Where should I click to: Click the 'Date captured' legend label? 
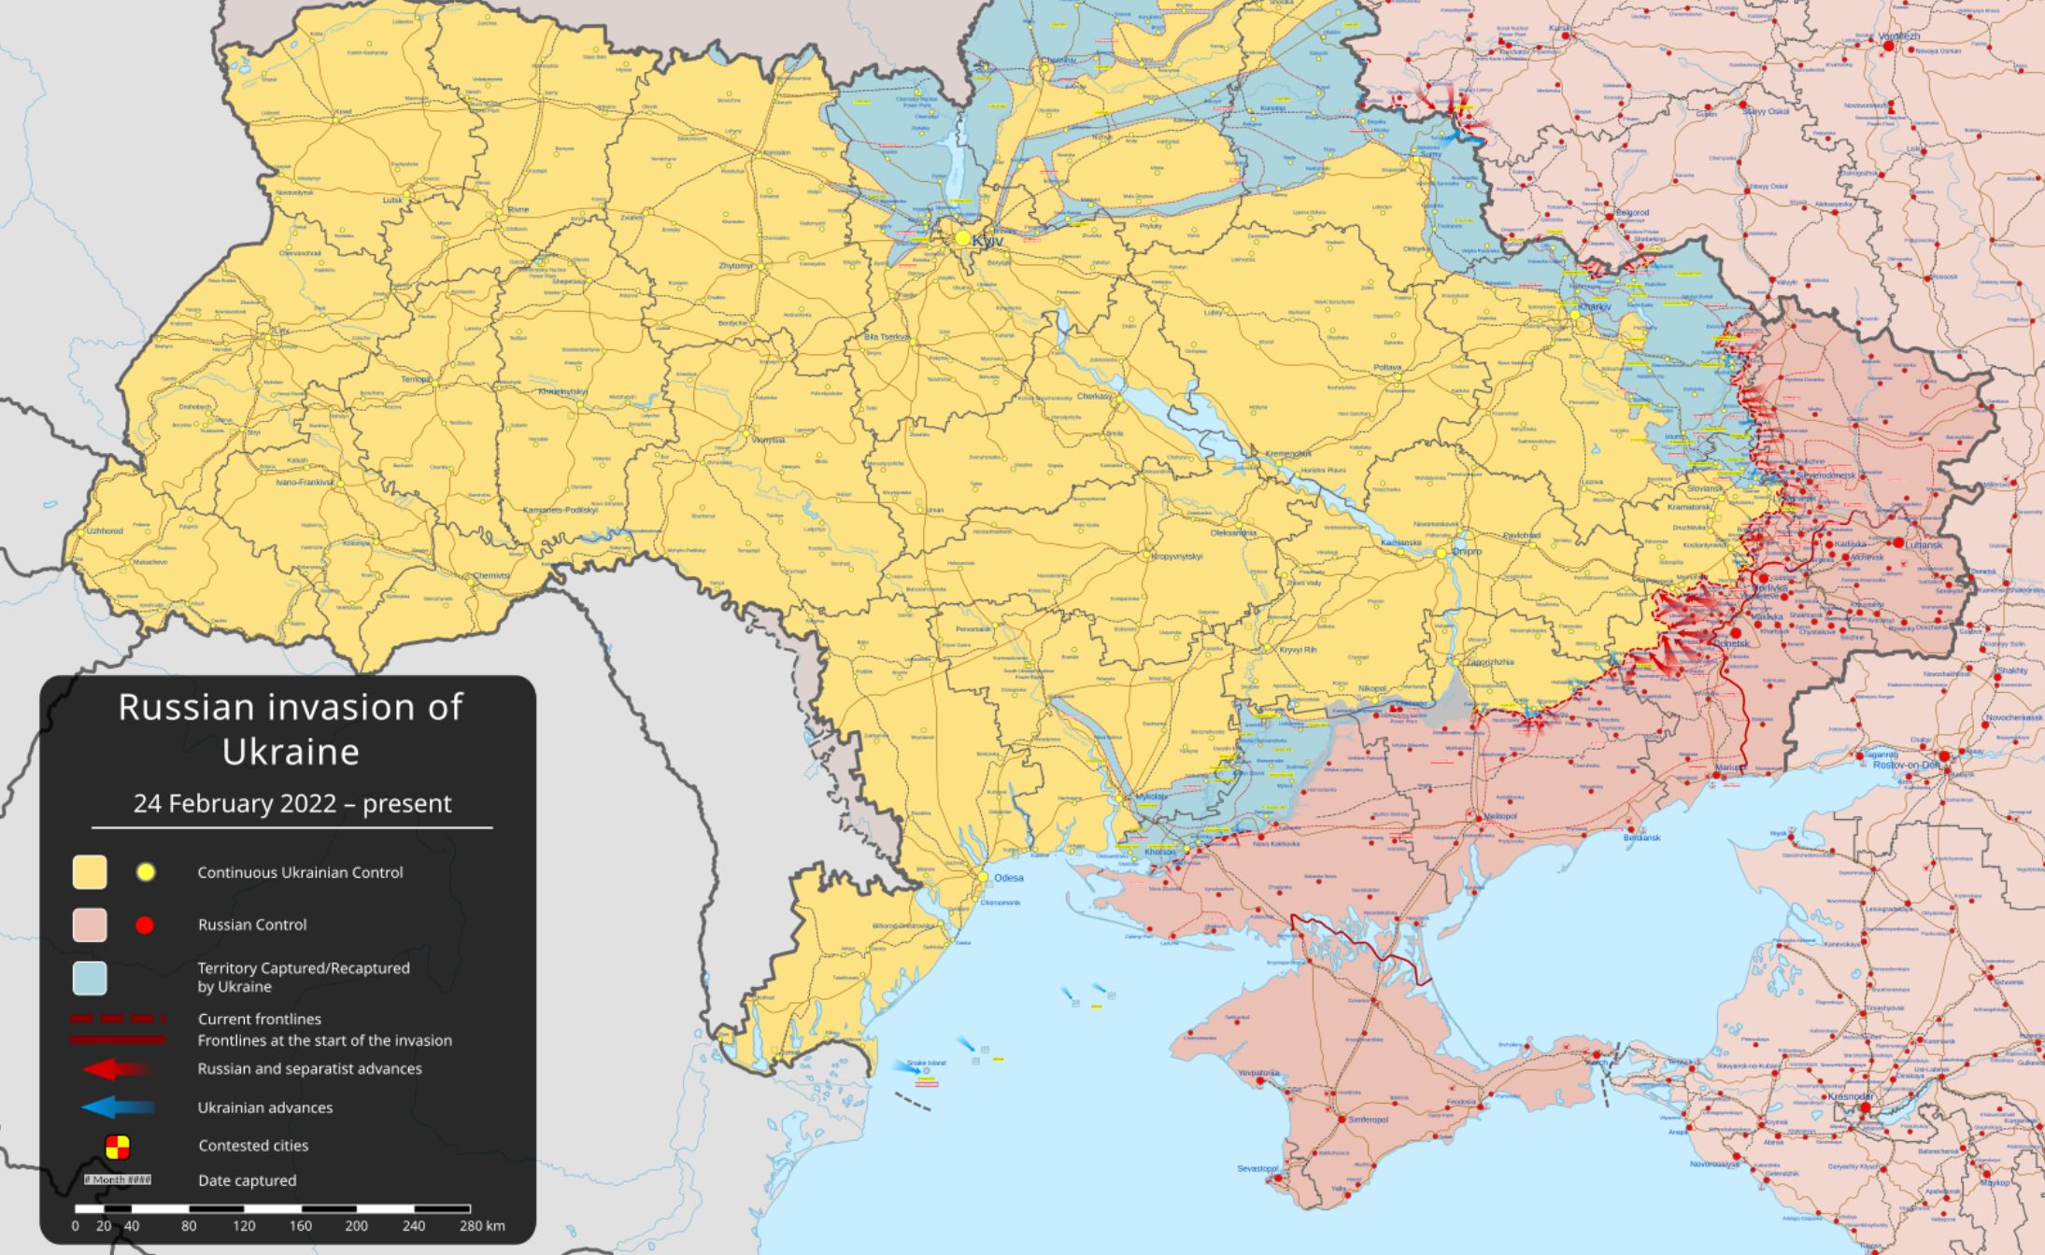pos(248,1180)
